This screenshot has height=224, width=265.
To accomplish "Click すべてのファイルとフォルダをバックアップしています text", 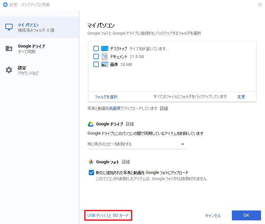I will tap(190, 97).
